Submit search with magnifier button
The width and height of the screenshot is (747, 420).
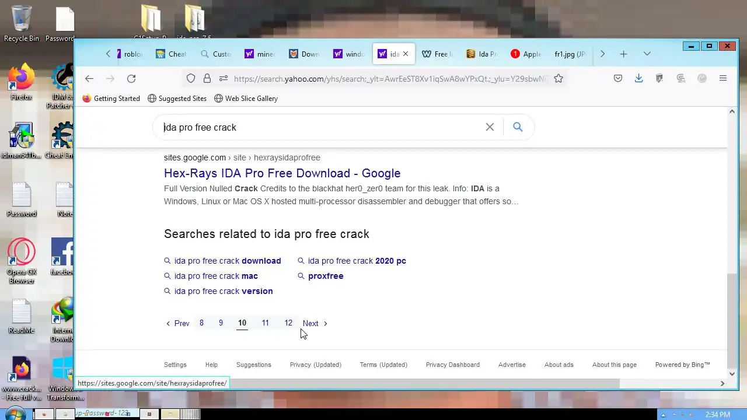pyautogui.click(x=518, y=127)
